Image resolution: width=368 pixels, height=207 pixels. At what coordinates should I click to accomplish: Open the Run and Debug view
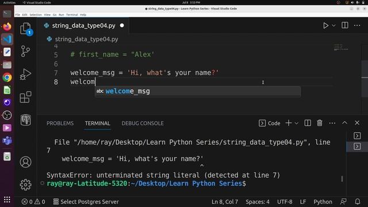(25, 74)
